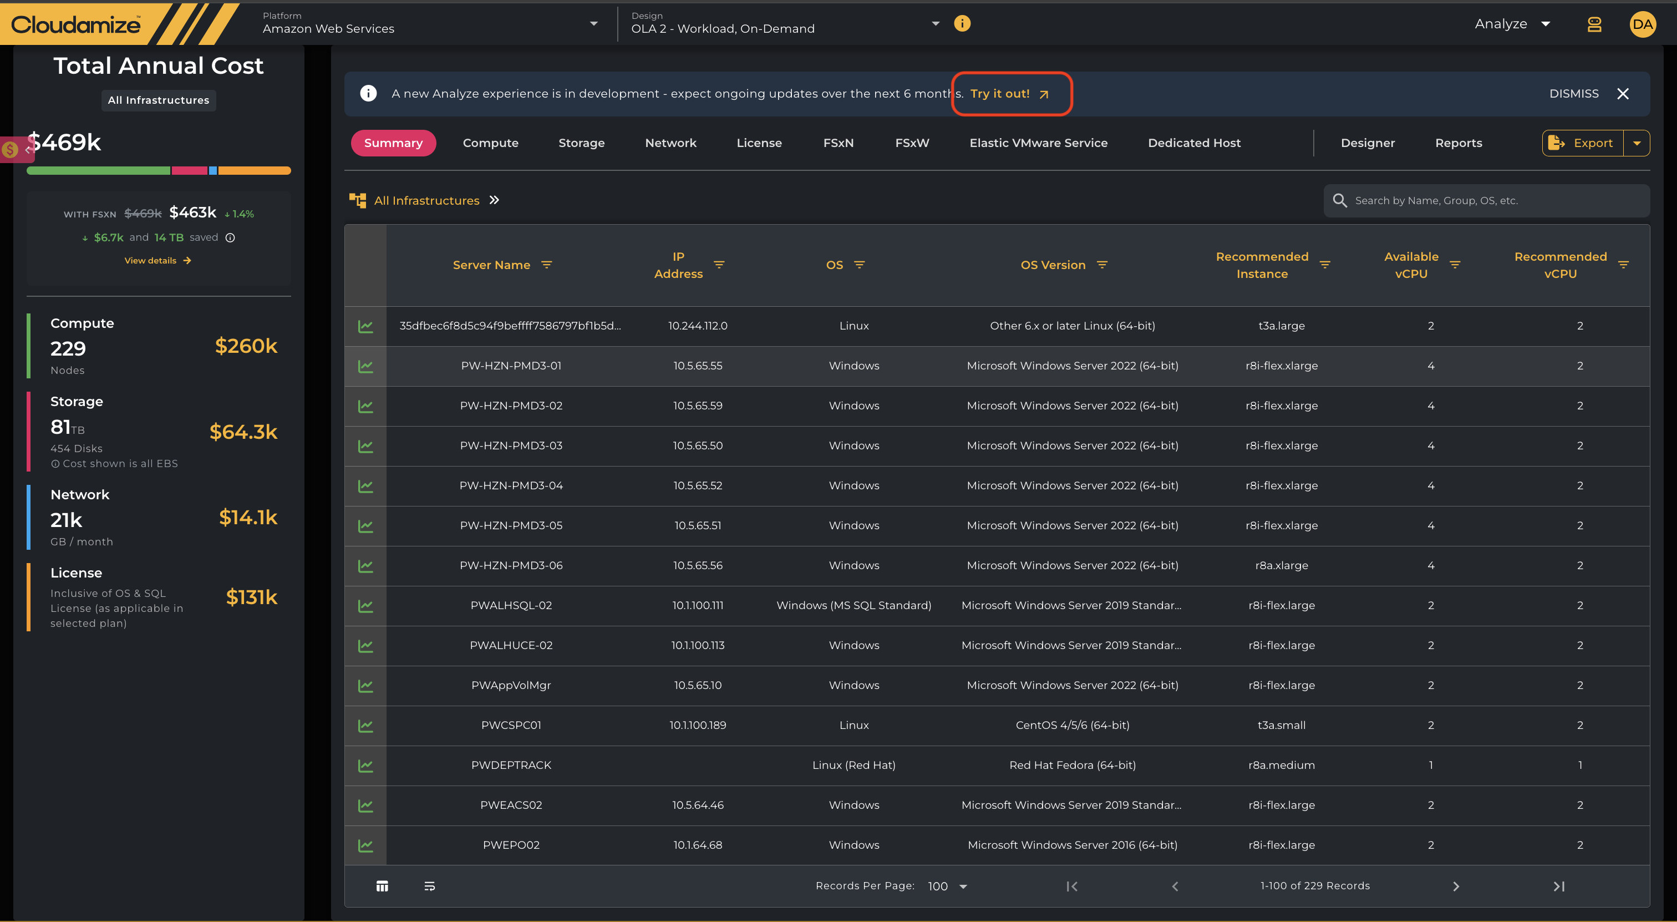The height and width of the screenshot is (922, 1677).
Task: Open trend chart for PWEPO02 row
Action: pos(365,845)
